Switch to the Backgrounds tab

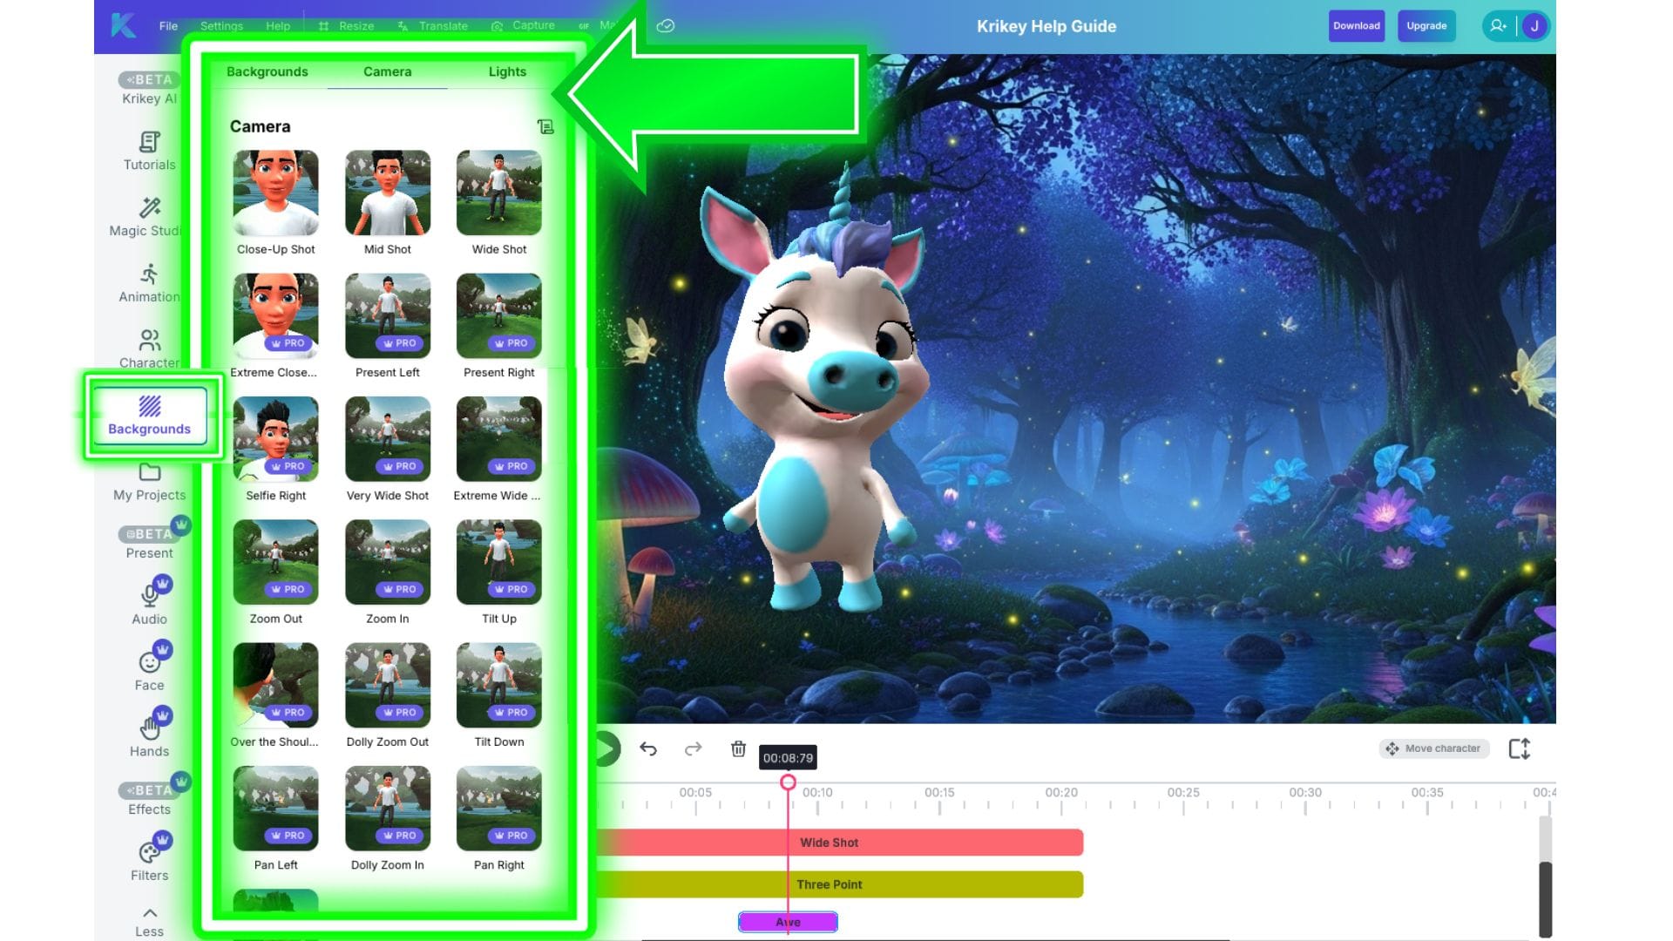point(267,71)
